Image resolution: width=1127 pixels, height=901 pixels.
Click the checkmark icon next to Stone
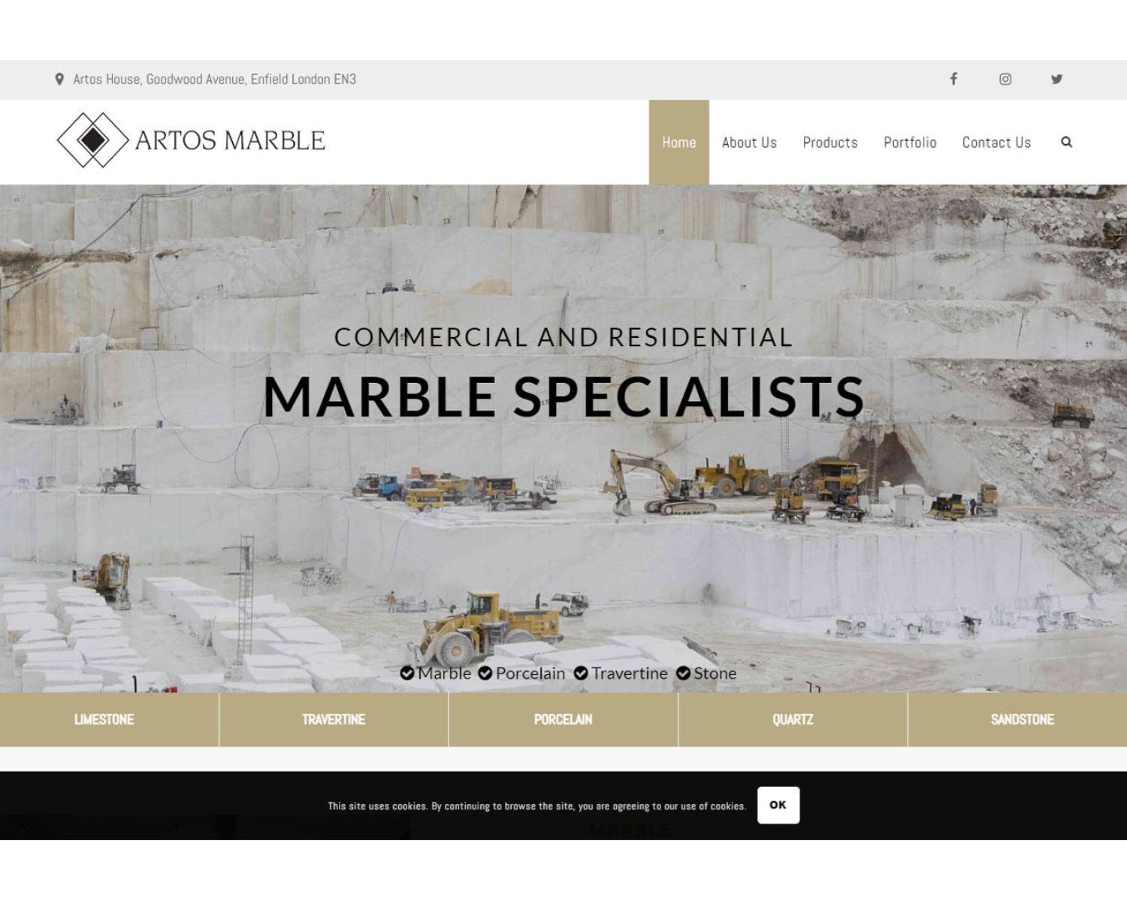click(x=683, y=673)
